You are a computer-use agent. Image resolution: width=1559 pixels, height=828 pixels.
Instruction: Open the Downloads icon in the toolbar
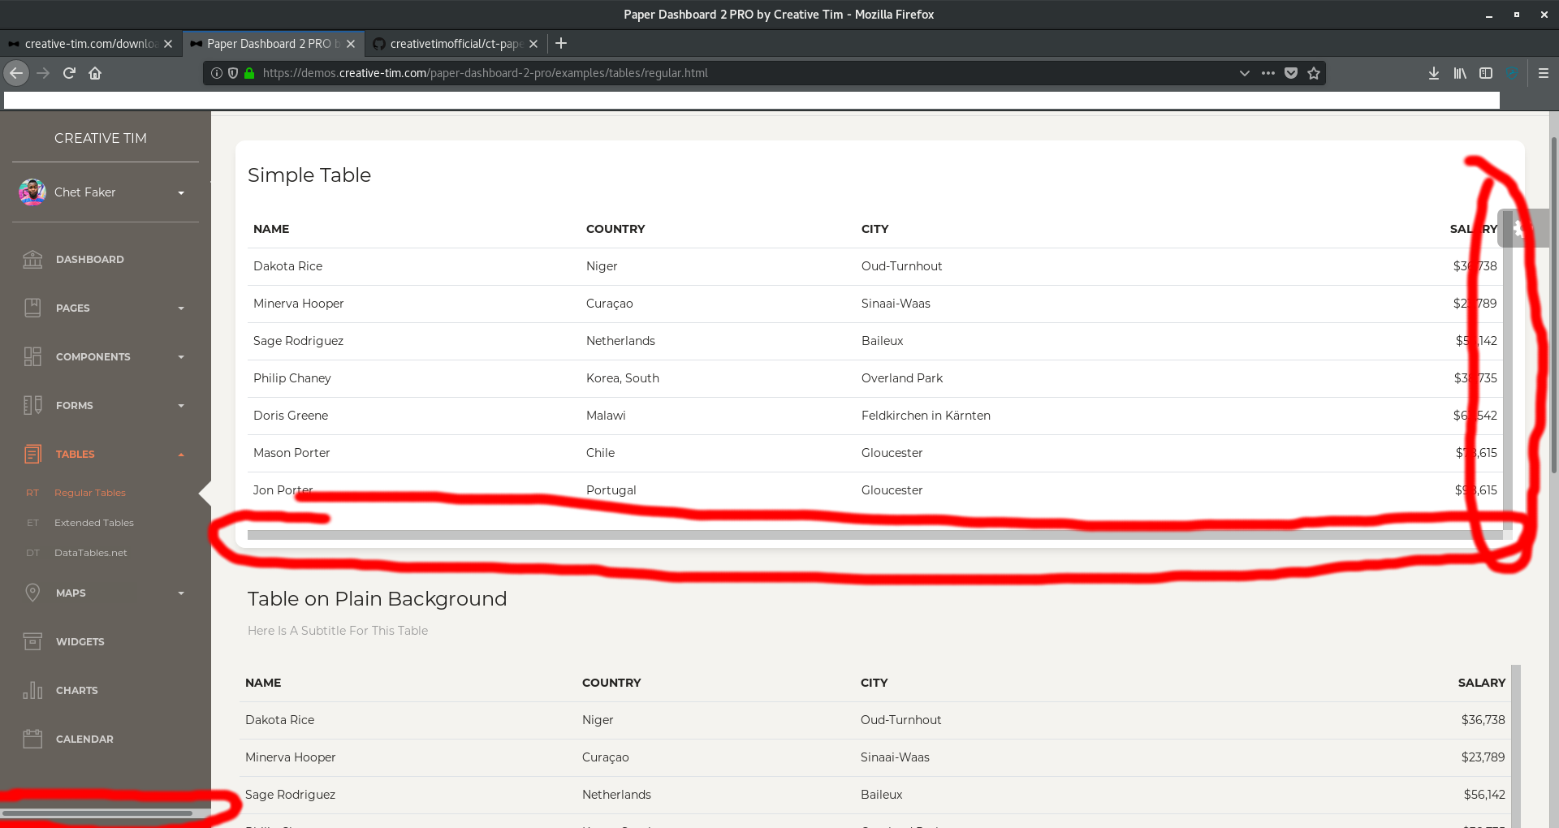[x=1432, y=73]
